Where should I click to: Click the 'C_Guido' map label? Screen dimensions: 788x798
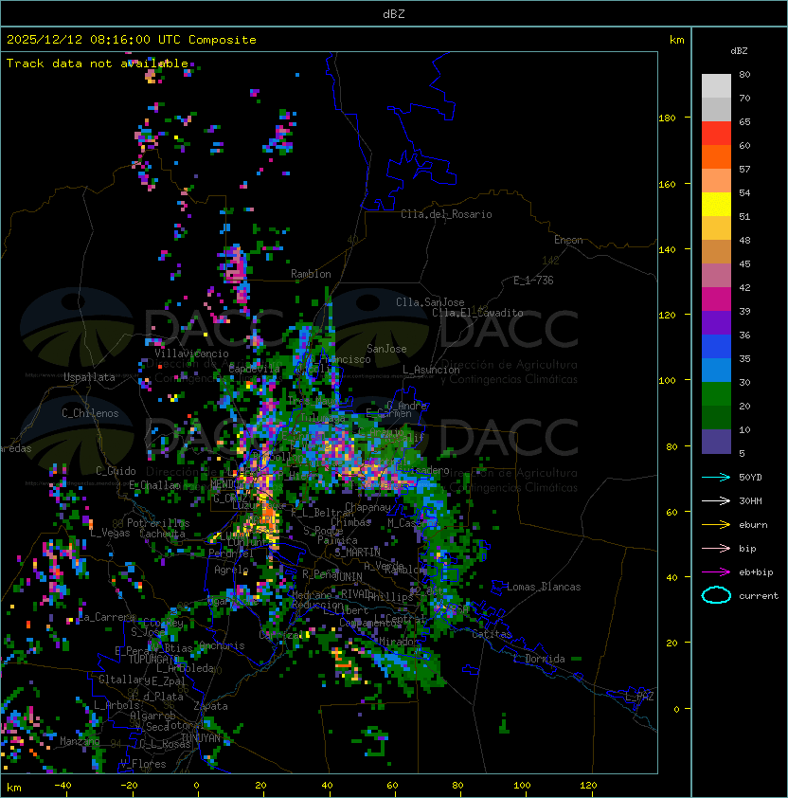coord(116,471)
